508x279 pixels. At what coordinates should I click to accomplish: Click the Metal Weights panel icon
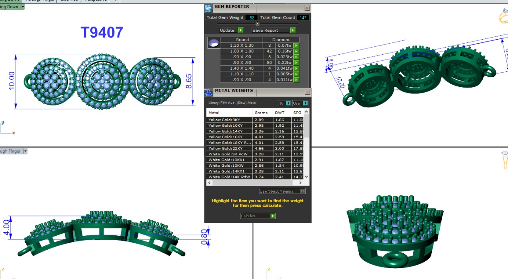click(208, 92)
